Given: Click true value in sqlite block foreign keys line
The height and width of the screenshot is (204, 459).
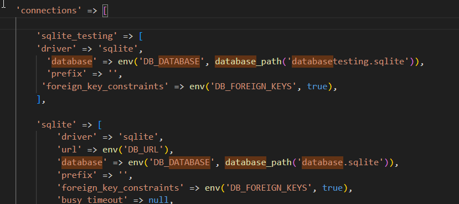Looking at the screenshot, I should coord(332,187).
